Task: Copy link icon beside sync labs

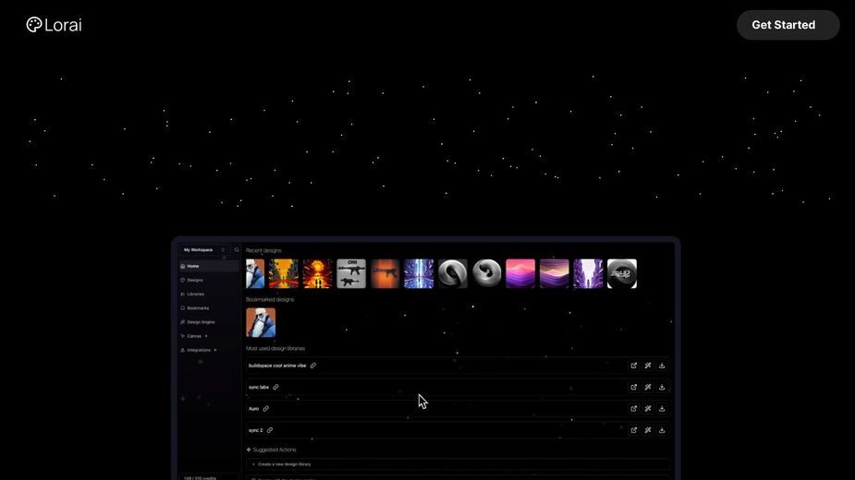Action: point(276,388)
